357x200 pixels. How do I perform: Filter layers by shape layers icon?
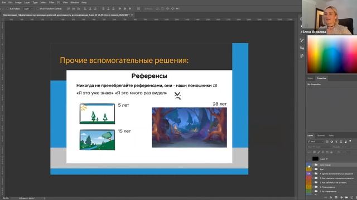(341, 142)
